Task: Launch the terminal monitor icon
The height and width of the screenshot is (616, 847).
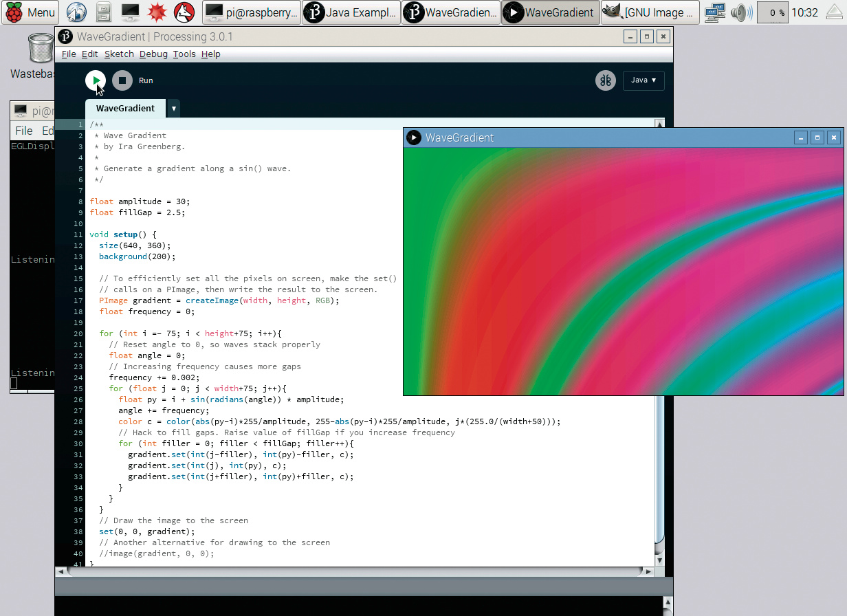Action: tap(130, 12)
